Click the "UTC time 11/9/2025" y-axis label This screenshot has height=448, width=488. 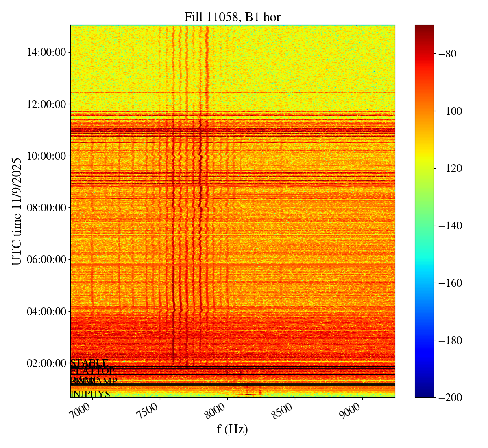17,211
